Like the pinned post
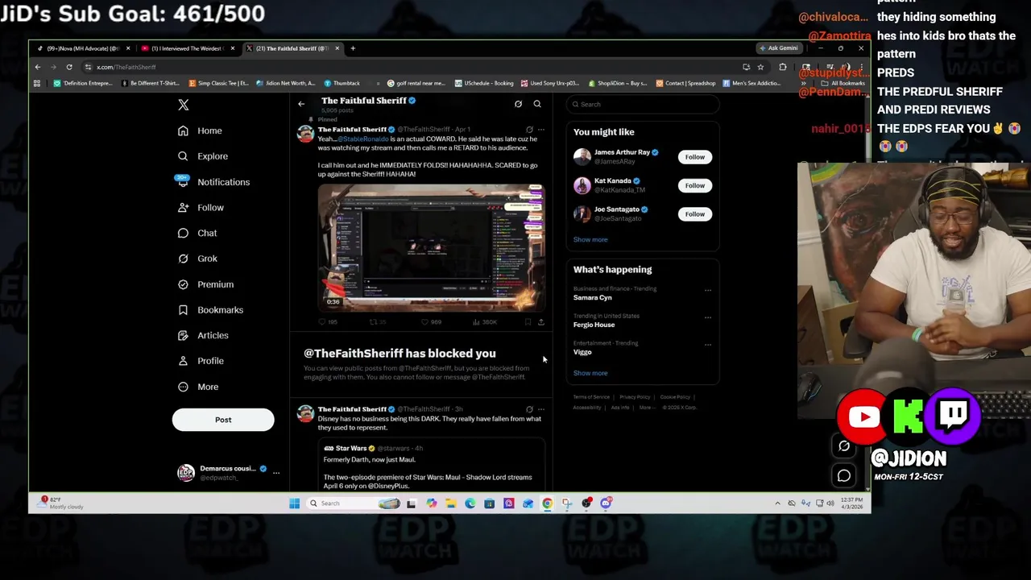Viewport: 1031px width, 580px height. [x=425, y=322]
